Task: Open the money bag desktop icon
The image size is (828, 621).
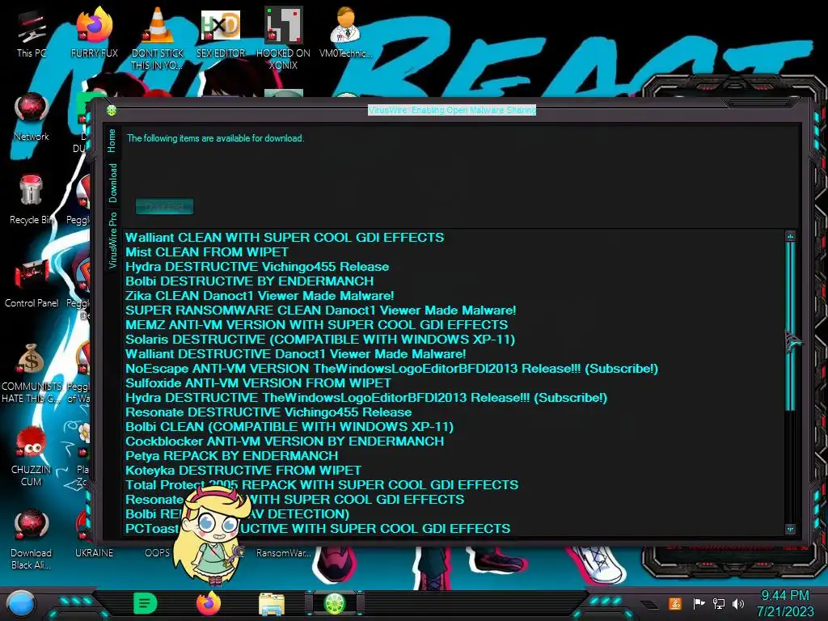Action: 32,373
